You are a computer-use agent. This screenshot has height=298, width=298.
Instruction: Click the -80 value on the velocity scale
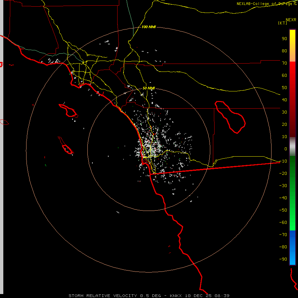click(283, 247)
